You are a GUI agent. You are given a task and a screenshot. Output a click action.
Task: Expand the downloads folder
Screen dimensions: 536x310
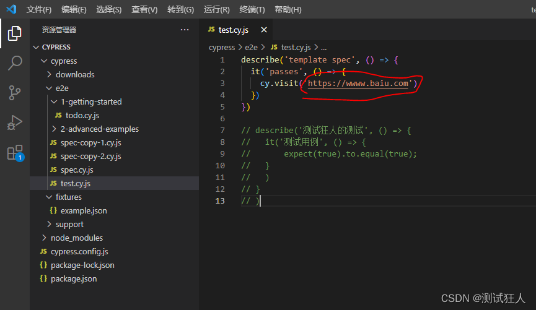point(115,74)
